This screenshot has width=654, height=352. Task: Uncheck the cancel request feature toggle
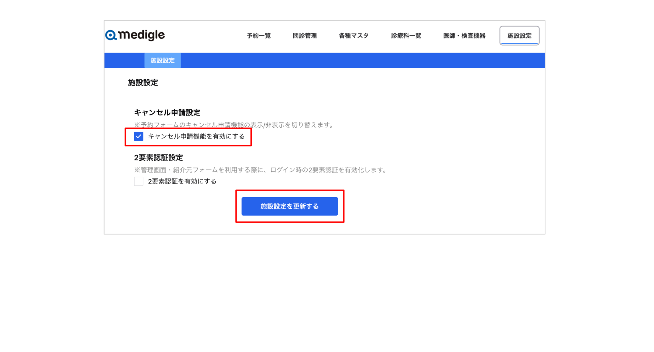click(x=138, y=136)
